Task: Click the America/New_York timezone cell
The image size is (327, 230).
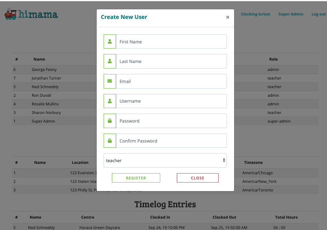Action: click(259, 181)
